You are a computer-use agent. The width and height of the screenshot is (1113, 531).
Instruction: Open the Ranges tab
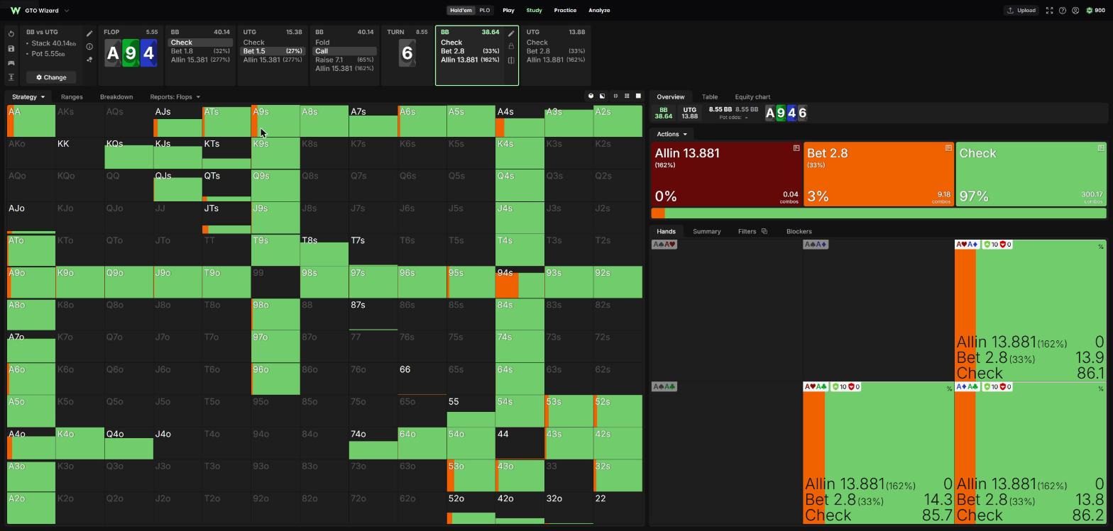(x=72, y=97)
